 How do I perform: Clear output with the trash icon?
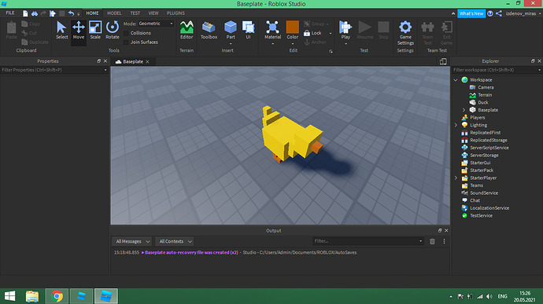pos(432,241)
